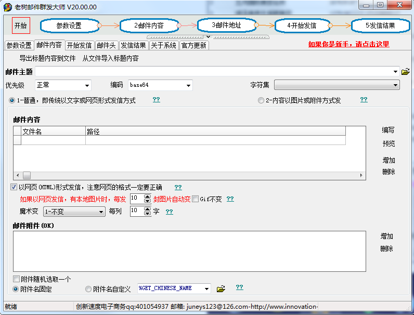The width and height of the screenshot is (414, 315).
Task: Switch to 参数设置 tab
Action: tap(19, 45)
